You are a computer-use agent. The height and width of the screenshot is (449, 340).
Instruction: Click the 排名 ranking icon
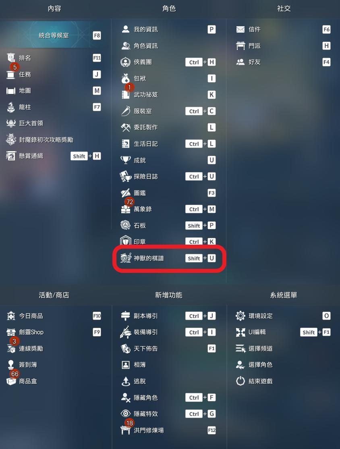[11, 58]
